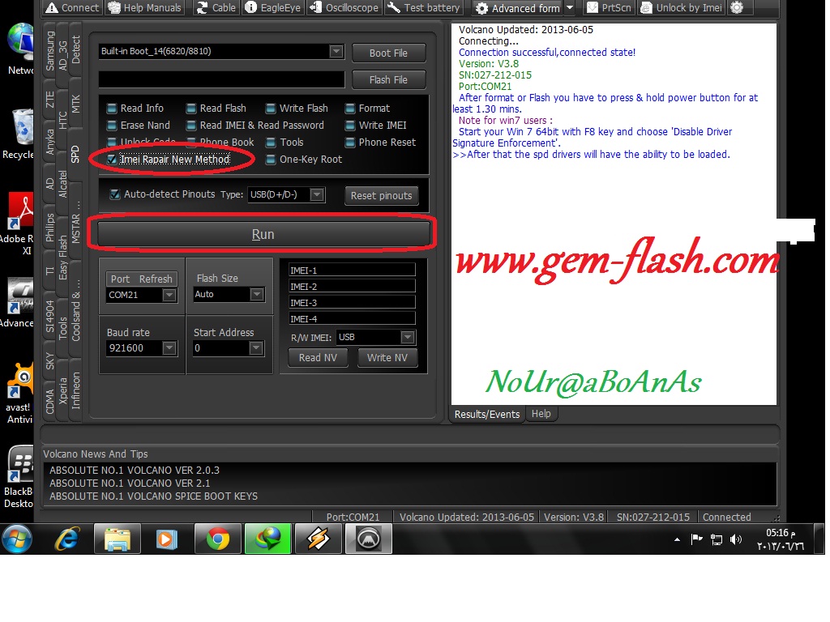Launch the Oscilloscope tool
This screenshot has height=622, width=830.
coord(344,7)
